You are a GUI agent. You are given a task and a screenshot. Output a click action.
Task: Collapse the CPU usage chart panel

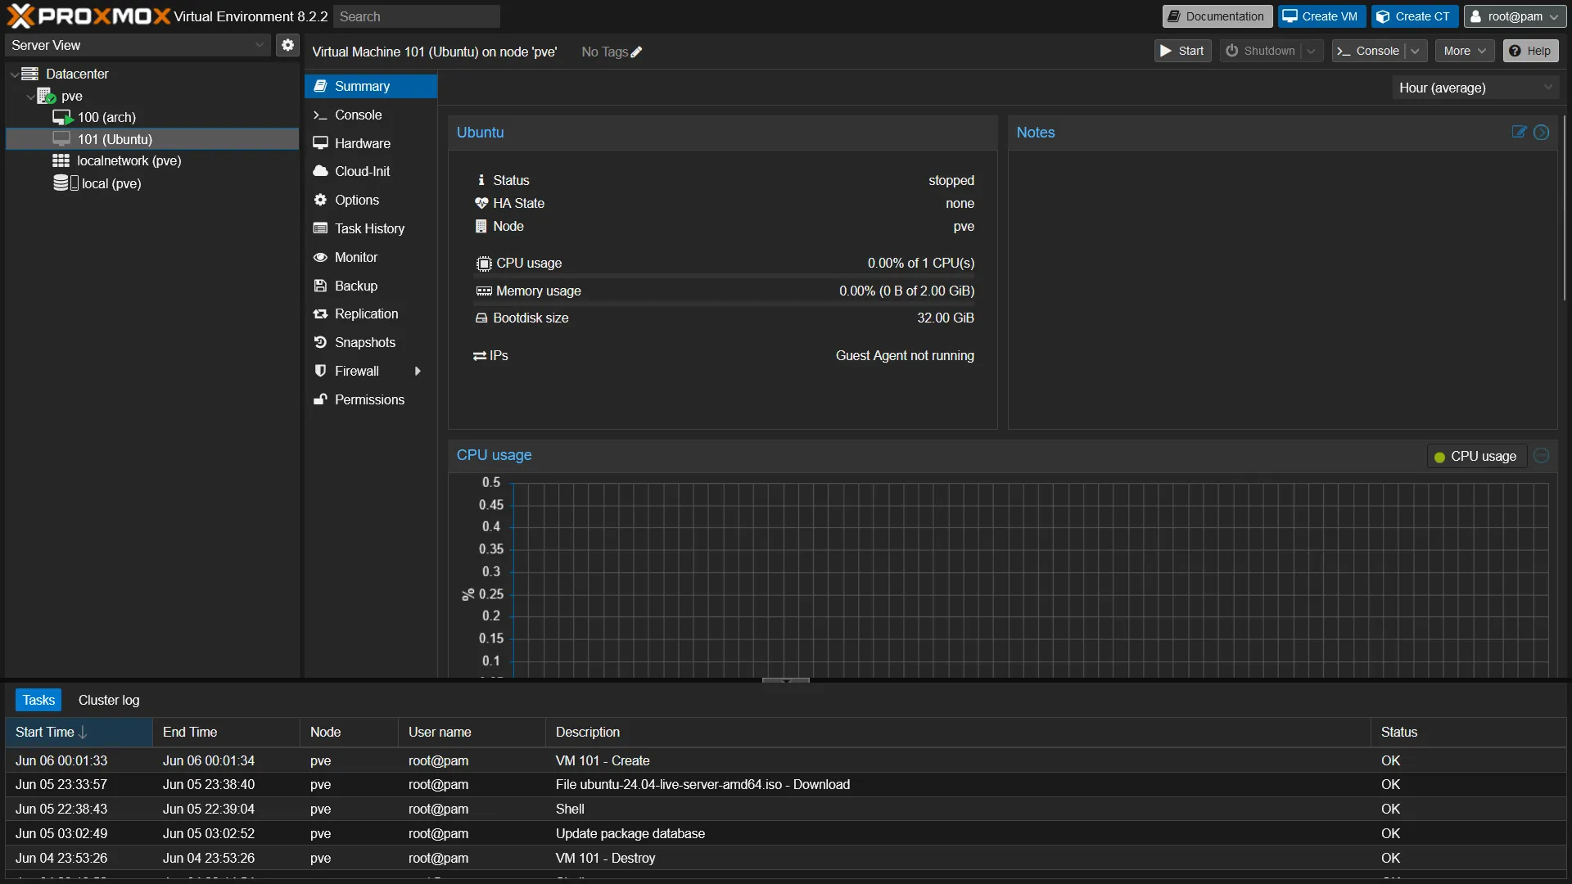[1541, 455]
